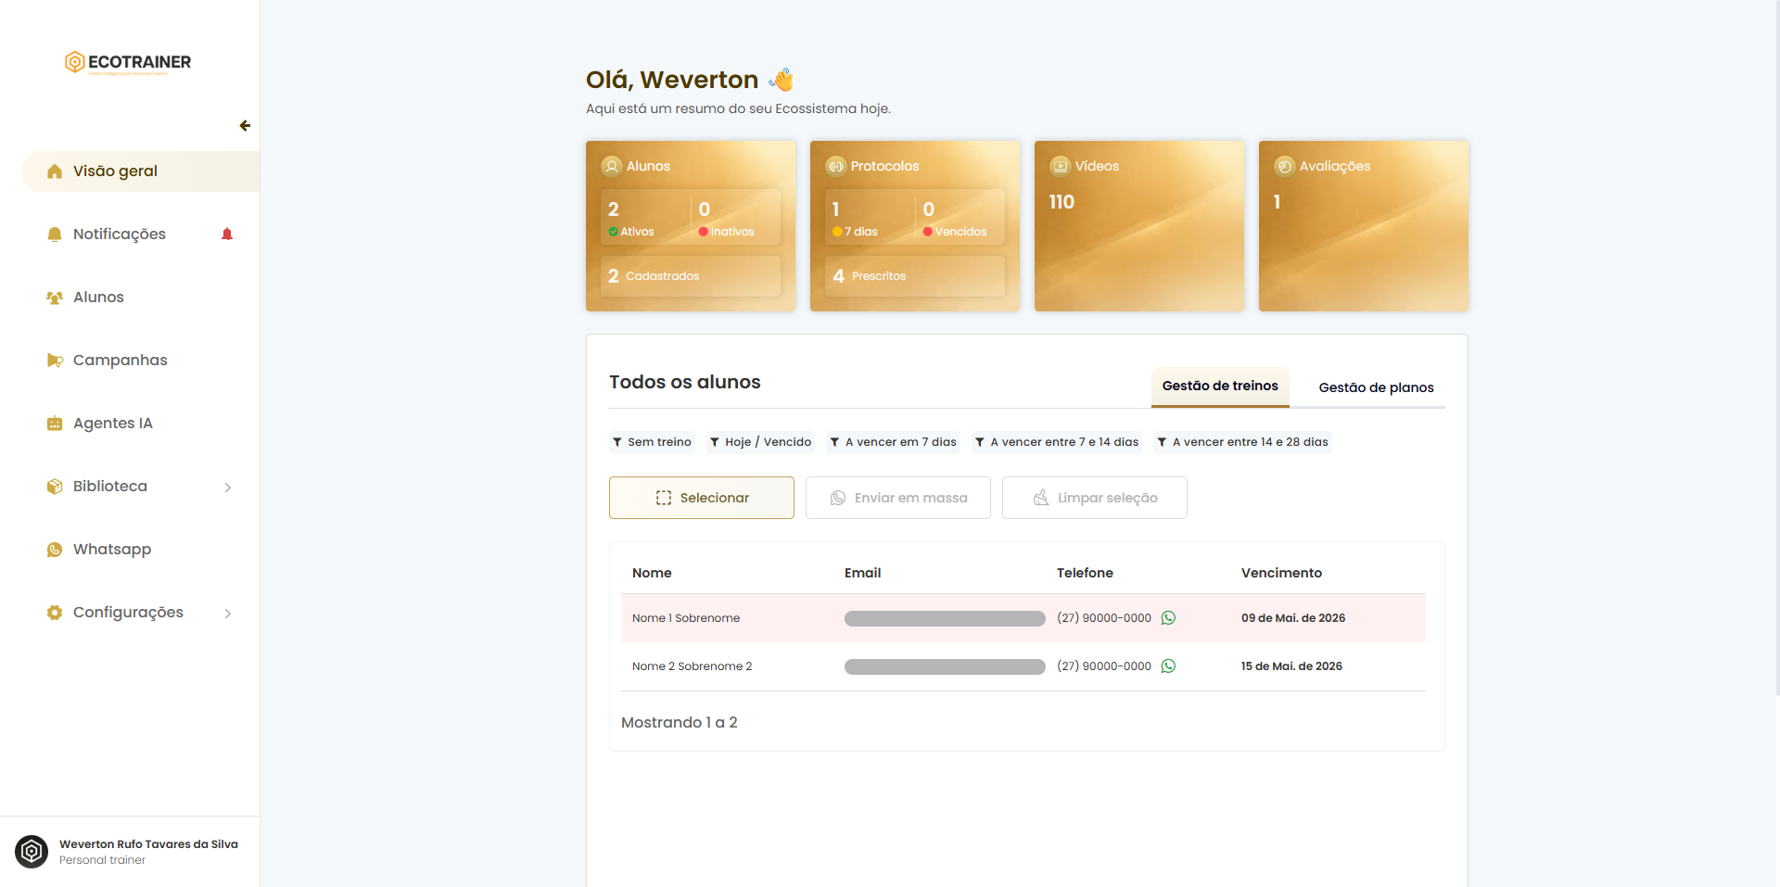Click the Alunos sidebar people icon

55,298
